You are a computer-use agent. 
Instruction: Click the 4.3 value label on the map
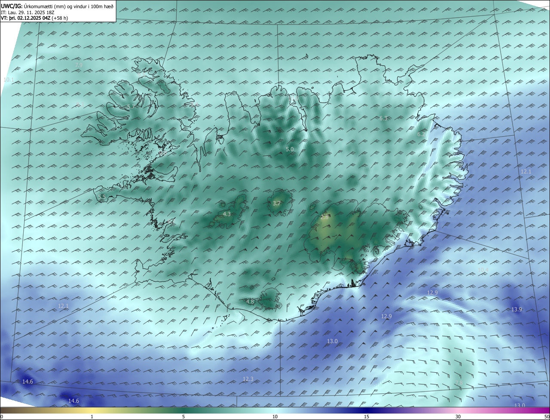[227, 214]
